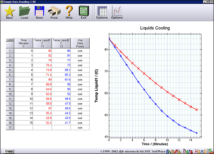Open Help question mark icon
This screenshot has height=154, width=214.
(69, 13)
